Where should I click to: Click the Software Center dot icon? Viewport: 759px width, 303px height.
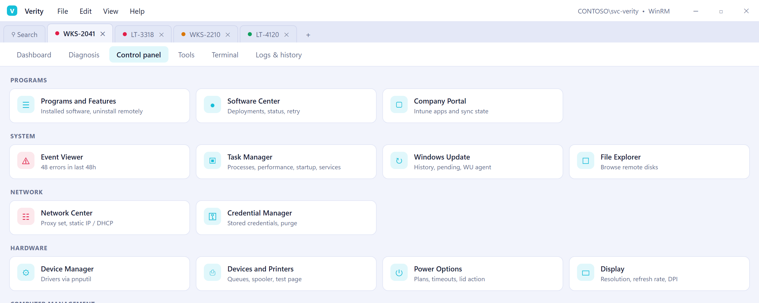pyautogui.click(x=212, y=105)
